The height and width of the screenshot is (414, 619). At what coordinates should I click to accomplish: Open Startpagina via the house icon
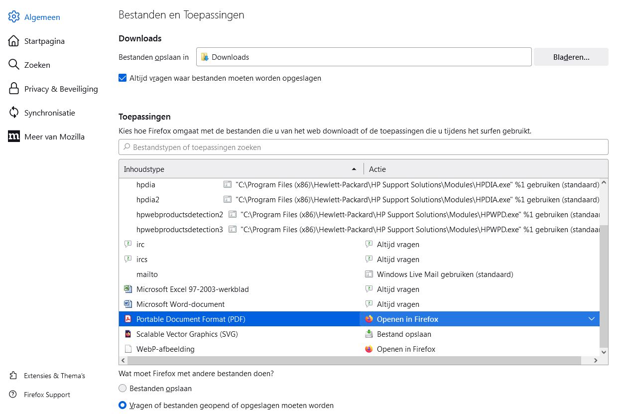coord(14,41)
